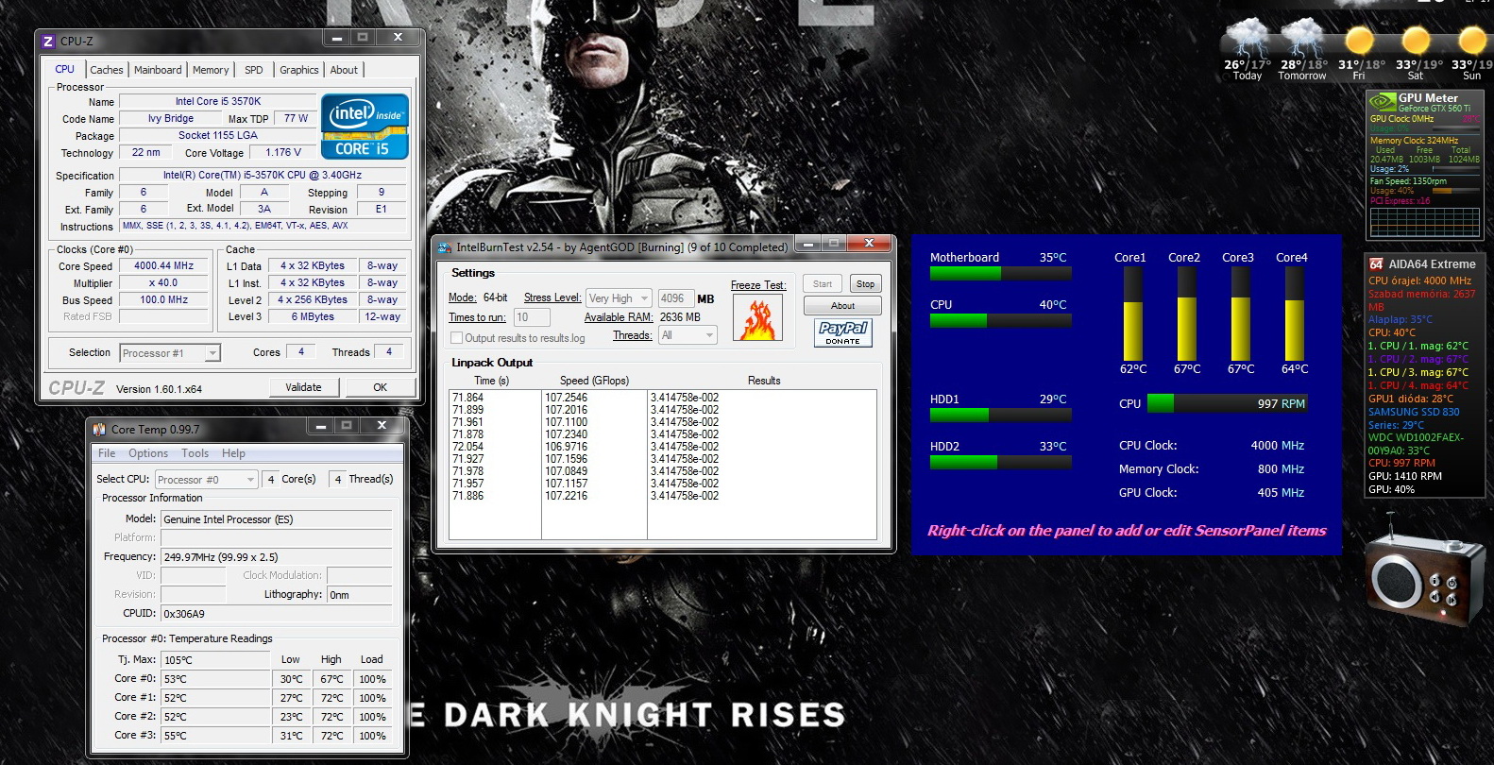1494x765 pixels.
Task: Click the IntelBurnTest title bar icon
Action: [445, 247]
